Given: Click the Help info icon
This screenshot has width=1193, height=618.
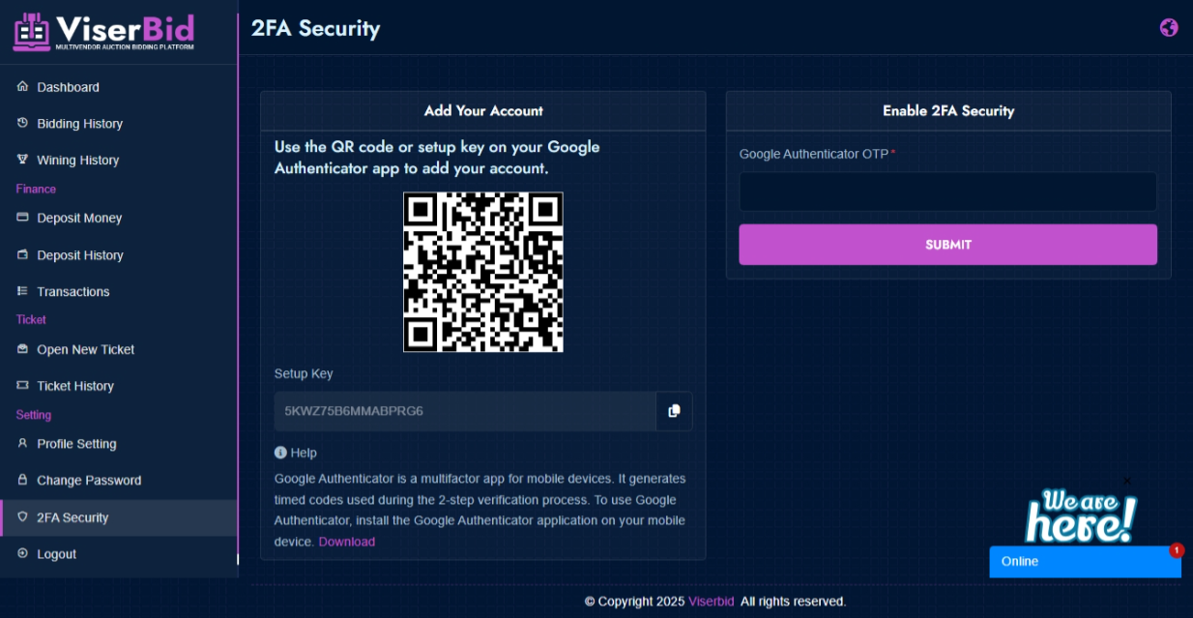Looking at the screenshot, I should tap(280, 452).
